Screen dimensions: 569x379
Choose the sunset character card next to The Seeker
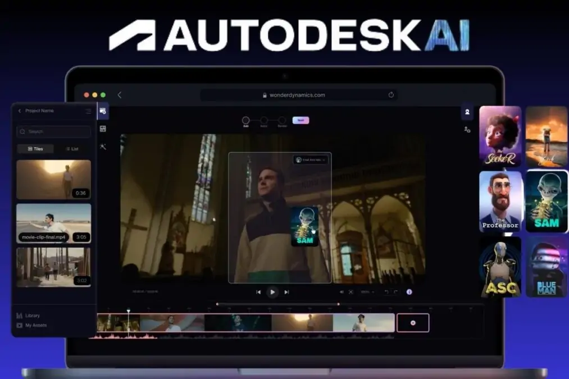[x=546, y=136]
